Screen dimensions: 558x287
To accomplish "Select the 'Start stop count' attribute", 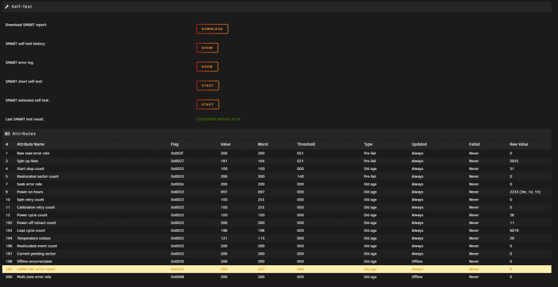I will [x=277, y=169].
